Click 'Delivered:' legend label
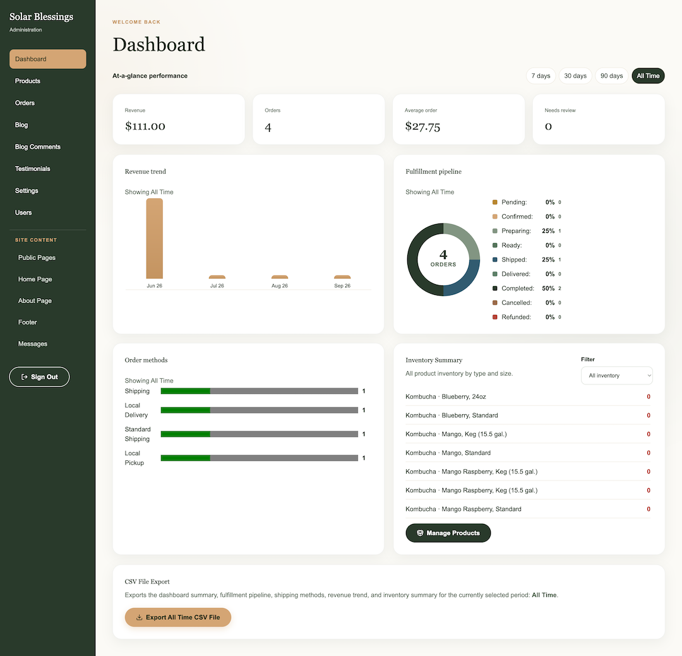The width and height of the screenshot is (682, 656). click(x=516, y=274)
